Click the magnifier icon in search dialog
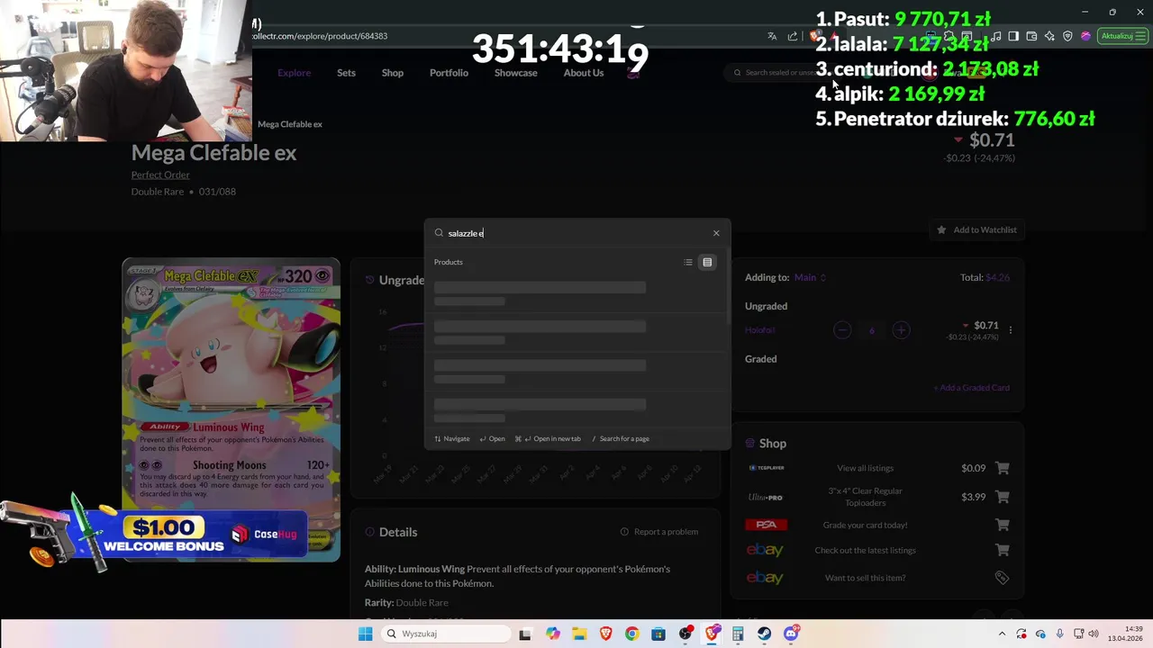 pyautogui.click(x=439, y=233)
